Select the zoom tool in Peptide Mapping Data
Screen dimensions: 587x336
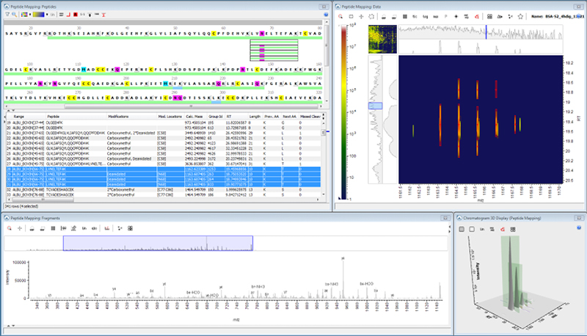[x=342, y=15]
